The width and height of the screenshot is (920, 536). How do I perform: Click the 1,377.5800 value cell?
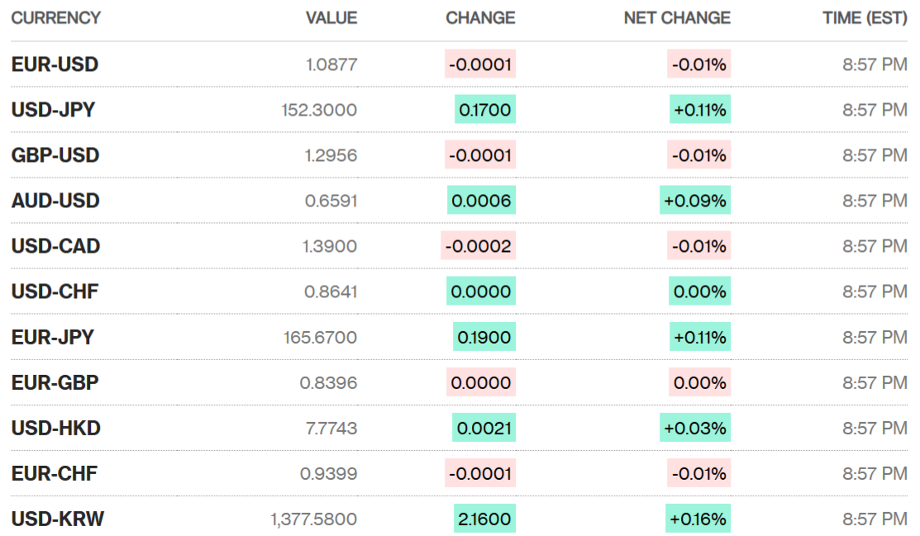313,519
